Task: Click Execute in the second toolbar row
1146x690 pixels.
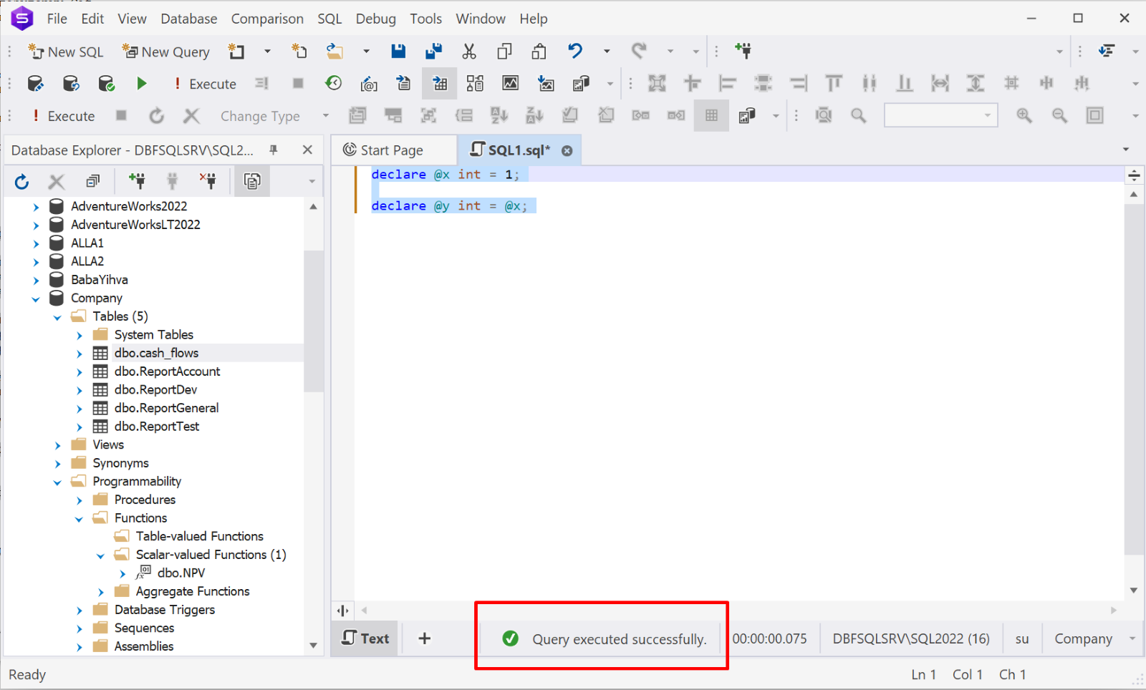Action: 206,84
